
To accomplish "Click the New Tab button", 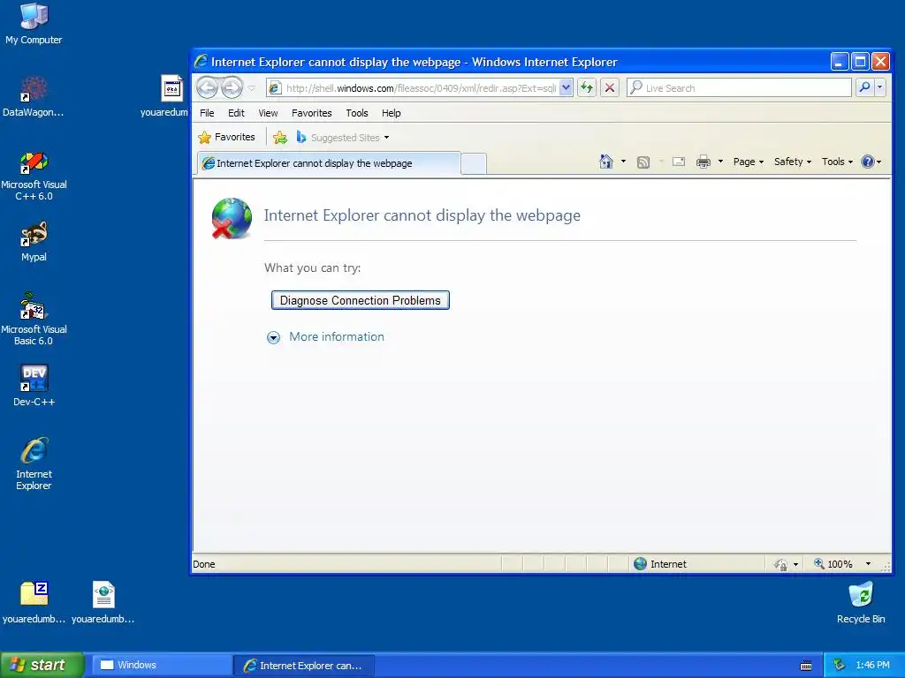I will coord(474,163).
